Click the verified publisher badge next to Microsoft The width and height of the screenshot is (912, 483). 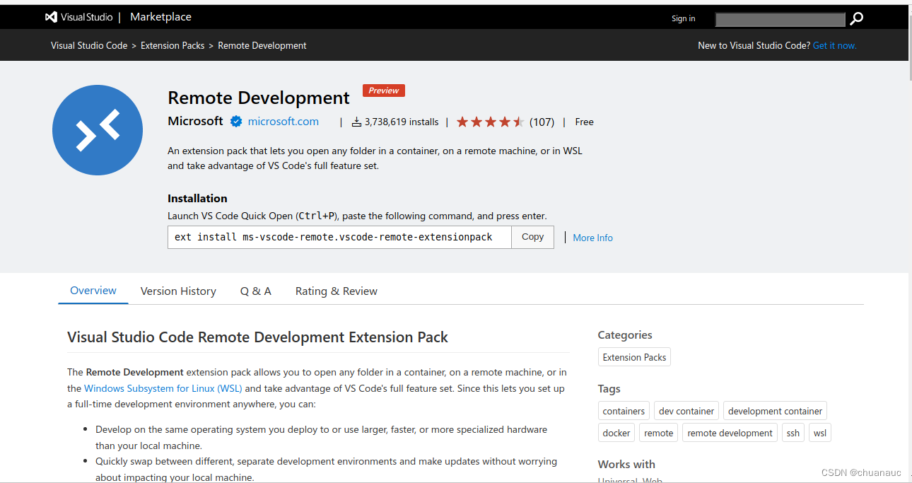236,122
